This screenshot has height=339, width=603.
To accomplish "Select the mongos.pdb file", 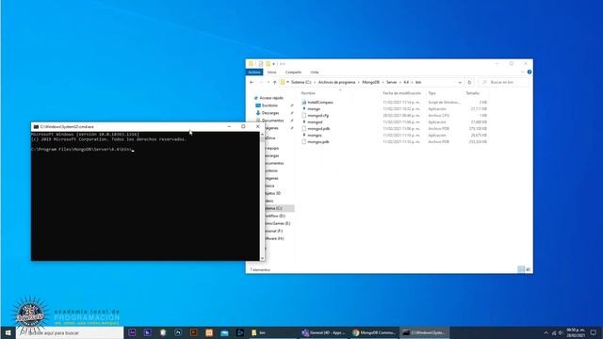I will pos(318,142).
